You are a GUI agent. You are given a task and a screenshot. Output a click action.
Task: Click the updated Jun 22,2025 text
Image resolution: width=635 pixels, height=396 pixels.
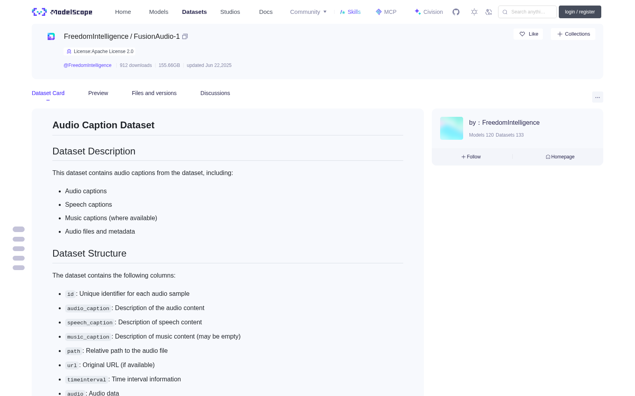point(209,65)
